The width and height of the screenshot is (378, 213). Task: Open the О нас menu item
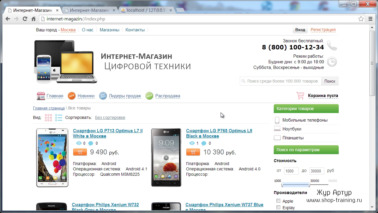tap(87, 30)
